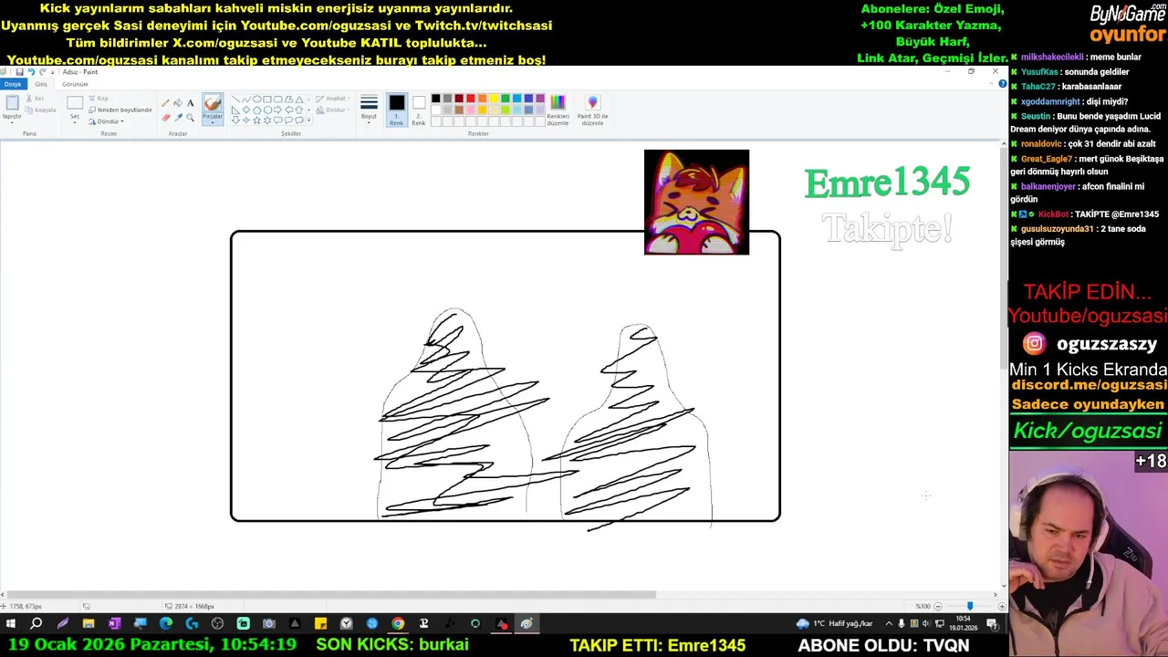Open Windows taskbar search

[36, 624]
